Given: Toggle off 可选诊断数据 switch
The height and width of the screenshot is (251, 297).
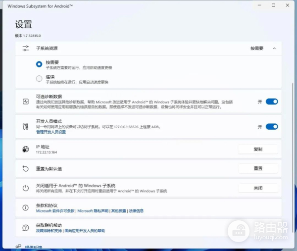Looking at the screenshot, I should [x=272, y=101].
